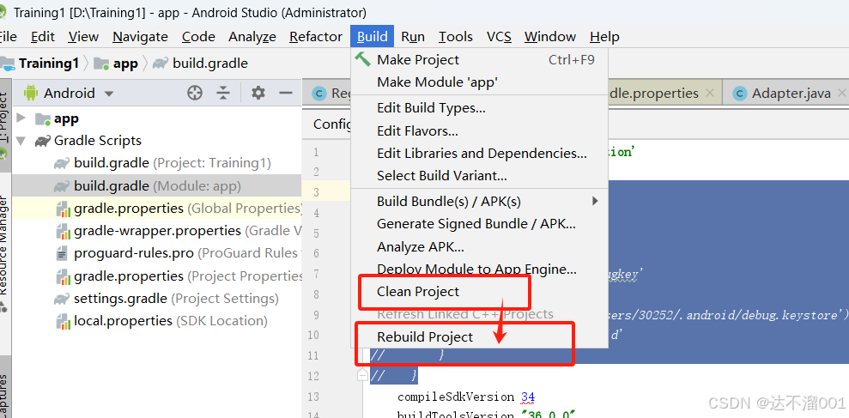This screenshot has width=849, height=418.
Task: Select Edit Build Types...
Action: click(x=480, y=108)
